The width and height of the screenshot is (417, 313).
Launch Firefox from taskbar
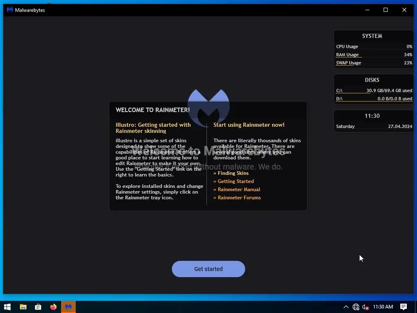point(53,307)
